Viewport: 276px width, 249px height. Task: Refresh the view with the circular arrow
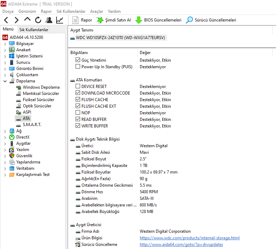click(38, 20)
